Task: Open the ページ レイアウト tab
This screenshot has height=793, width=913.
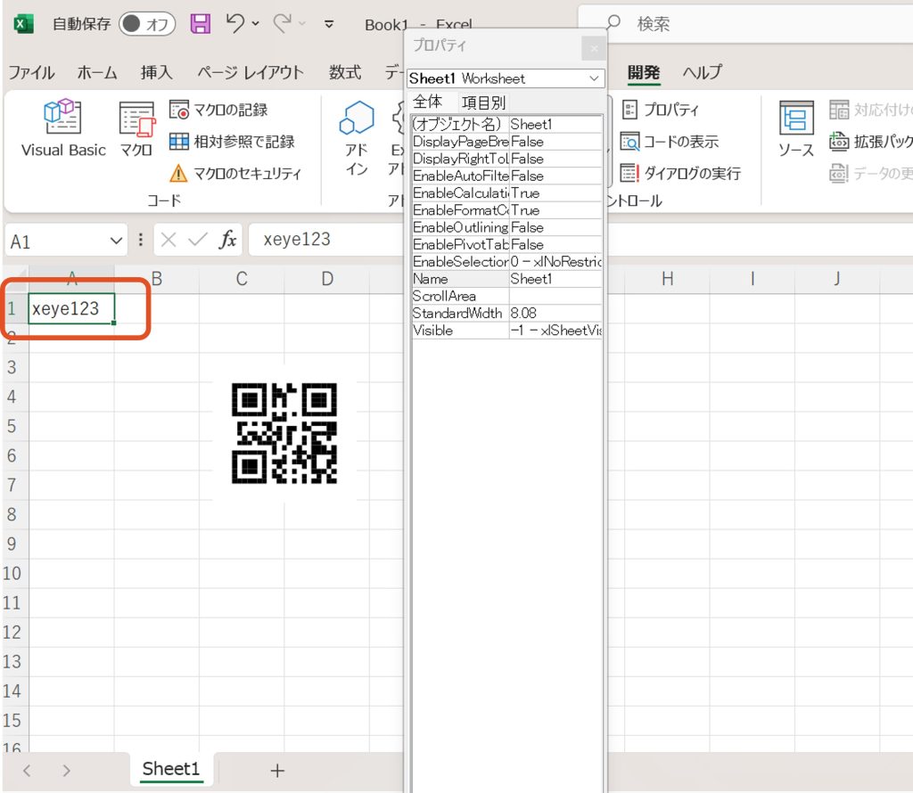Action: click(x=251, y=73)
